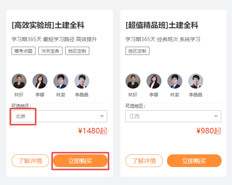Open the [高效实验班]土建全科 course title
The width and height of the screenshot is (232, 185).
[x=48, y=26]
